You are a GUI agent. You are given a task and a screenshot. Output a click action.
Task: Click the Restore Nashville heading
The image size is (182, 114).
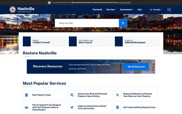(x=40, y=53)
